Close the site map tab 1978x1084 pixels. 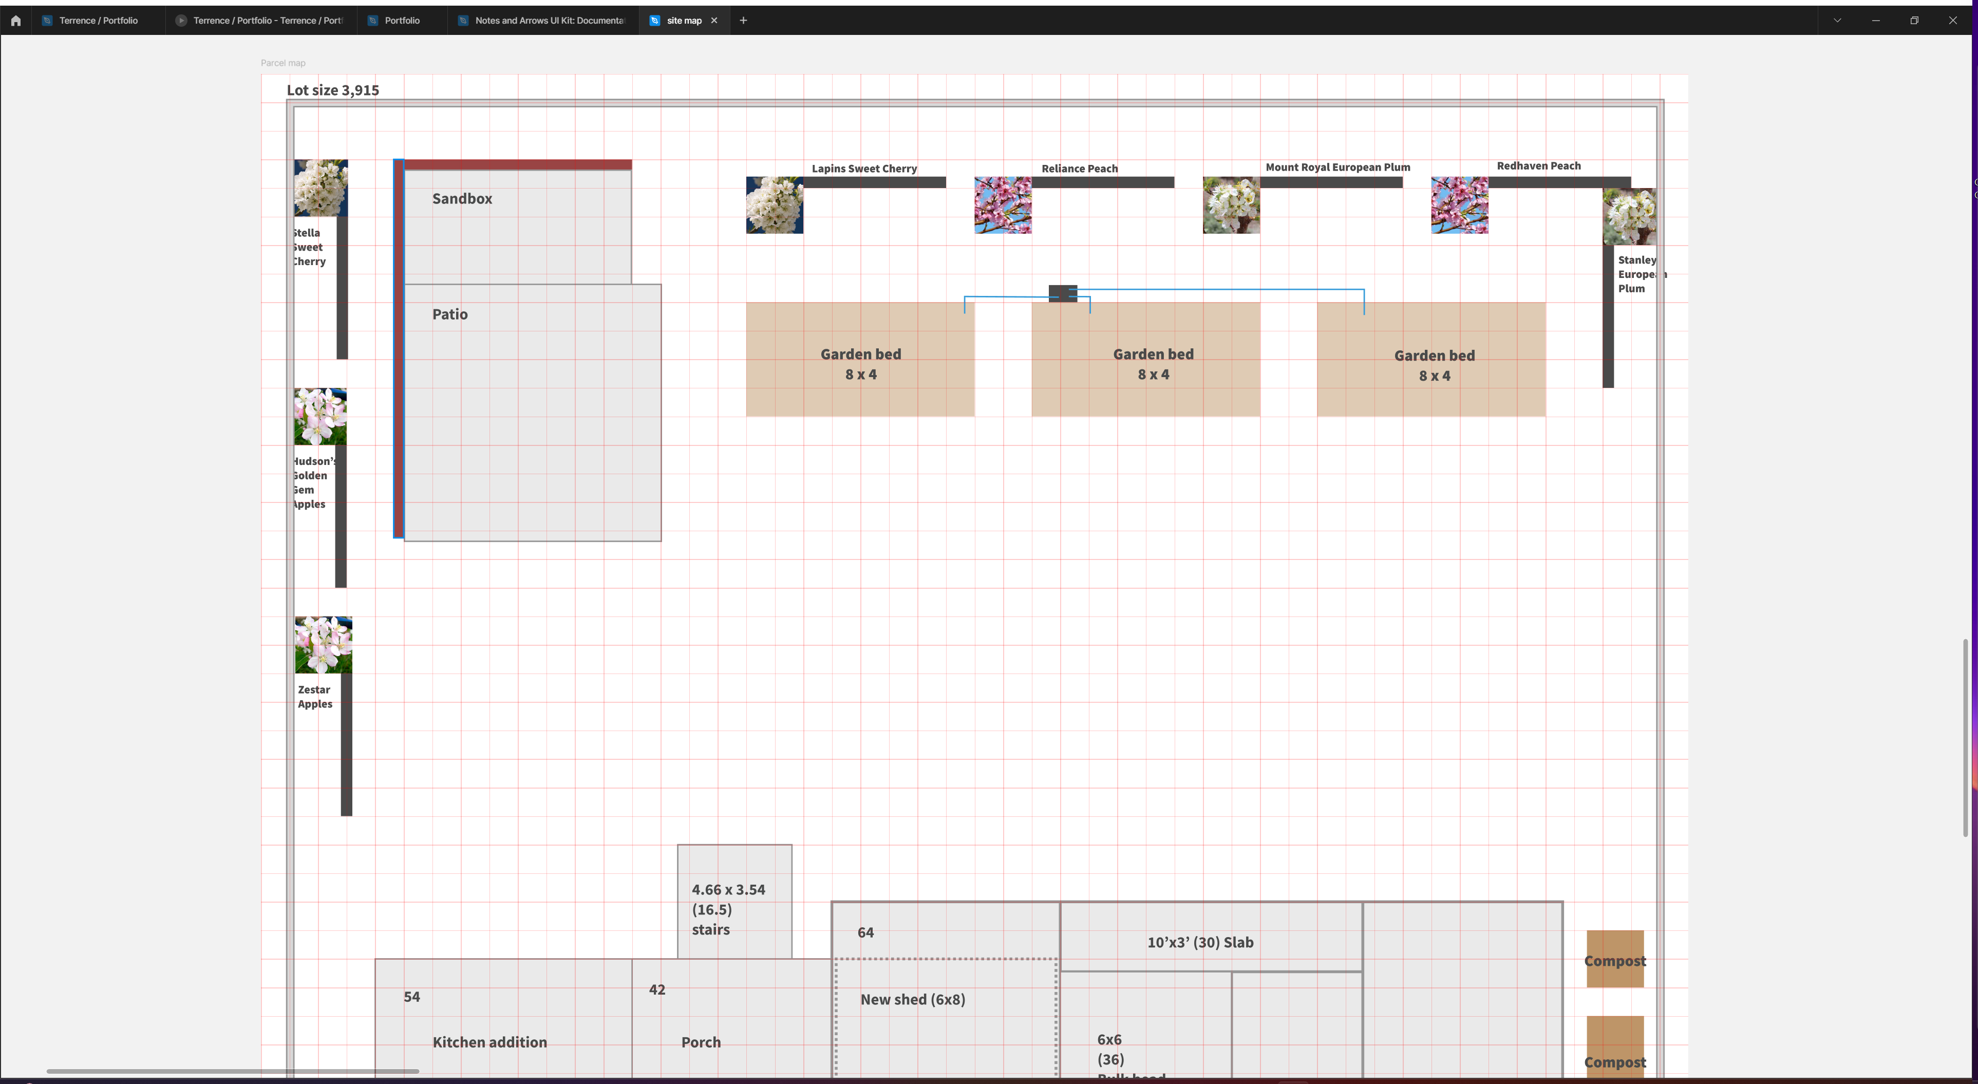714,21
